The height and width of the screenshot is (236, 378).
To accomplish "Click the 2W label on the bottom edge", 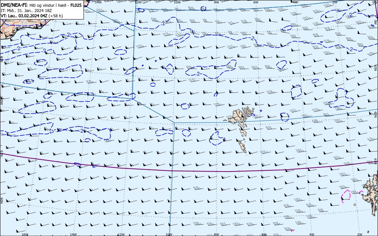I will pyautogui.click(x=359, y=234).
